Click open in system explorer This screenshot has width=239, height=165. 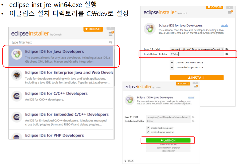(x=168, y=148)
